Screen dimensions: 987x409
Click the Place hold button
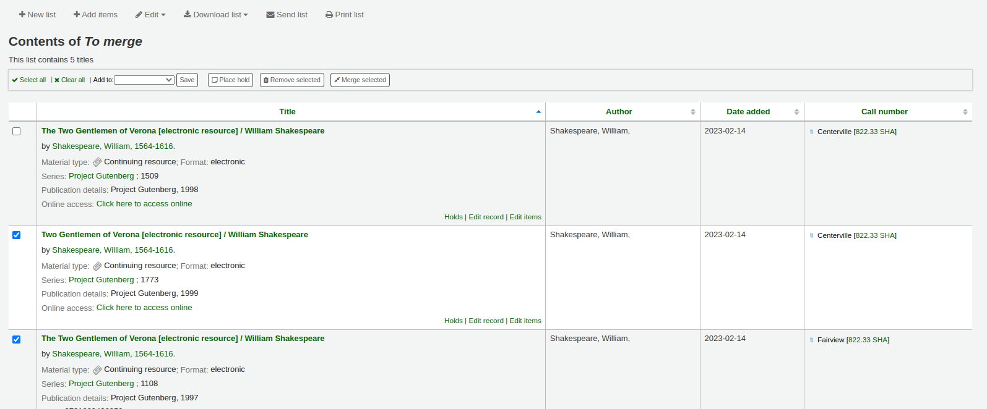230,80
